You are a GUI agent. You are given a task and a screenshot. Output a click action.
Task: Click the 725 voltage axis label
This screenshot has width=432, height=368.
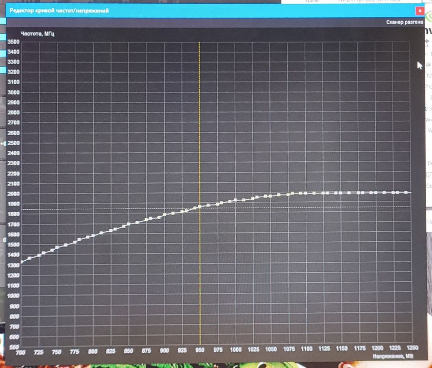[38, 352]
